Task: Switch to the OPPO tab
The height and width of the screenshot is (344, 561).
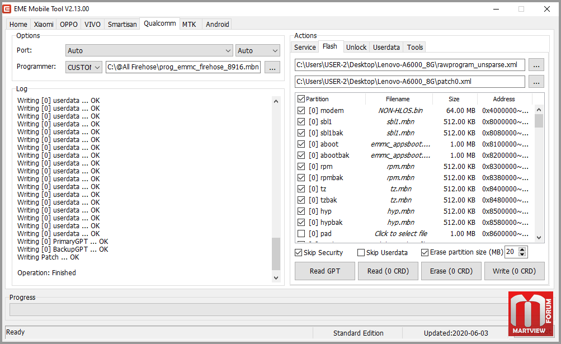Action: 69,25
